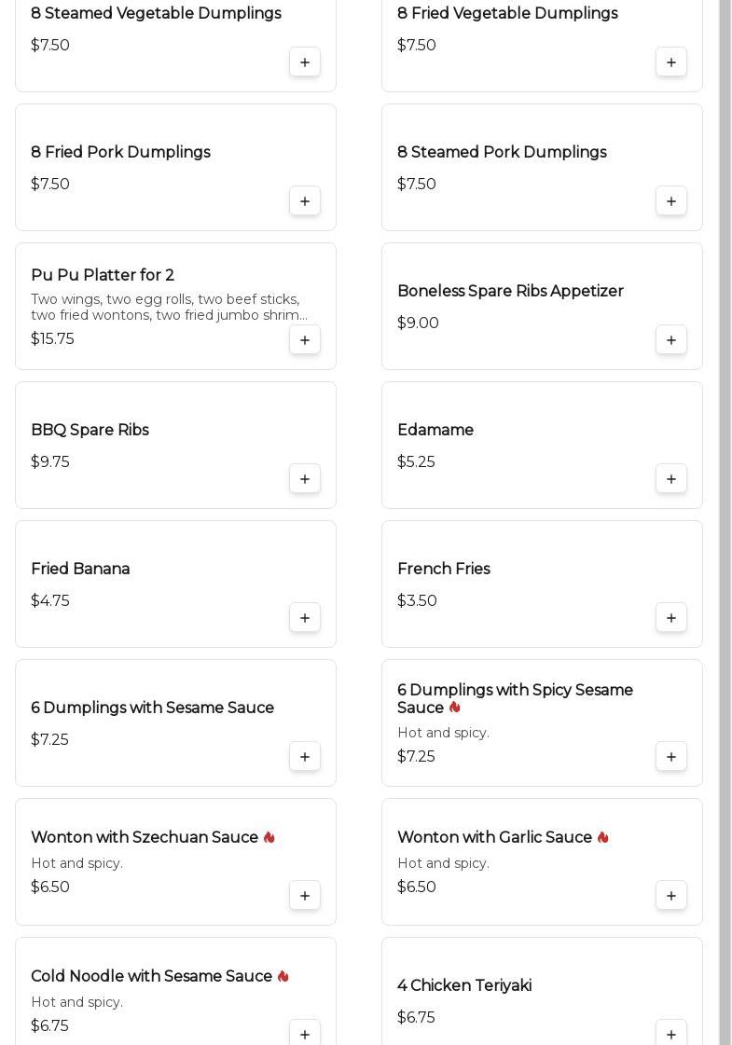This screenshot has height=1045, width=732.
Task: View Edamame item details
Action: click(435, 431)
